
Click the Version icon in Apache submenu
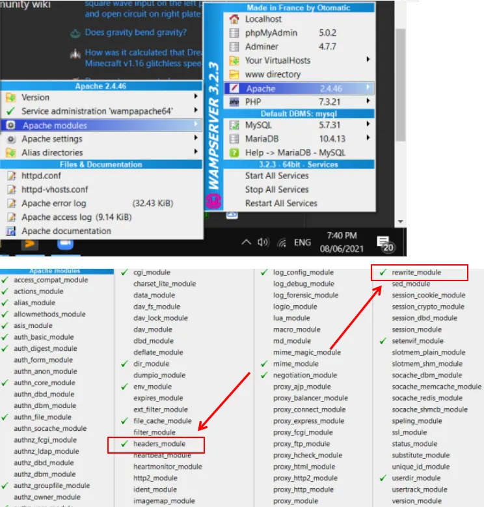[10, 98]
